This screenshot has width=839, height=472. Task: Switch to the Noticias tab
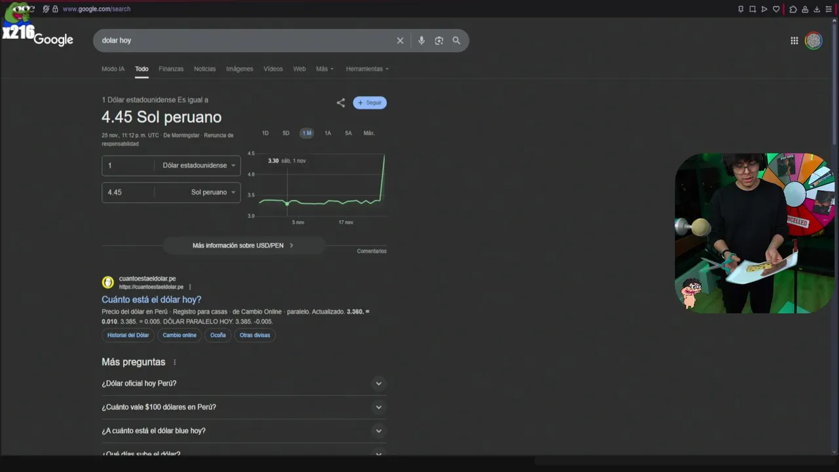click(x=205, y=69)
